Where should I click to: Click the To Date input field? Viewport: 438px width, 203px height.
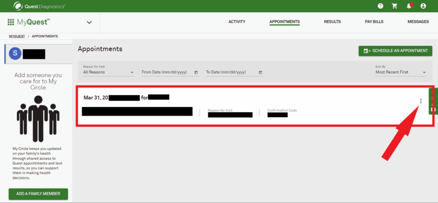(x=235, y=72)
